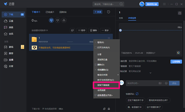Switch to the 详细信息 tab
Image resolution: width=185 pixels, height=112 pixels.
132,18
